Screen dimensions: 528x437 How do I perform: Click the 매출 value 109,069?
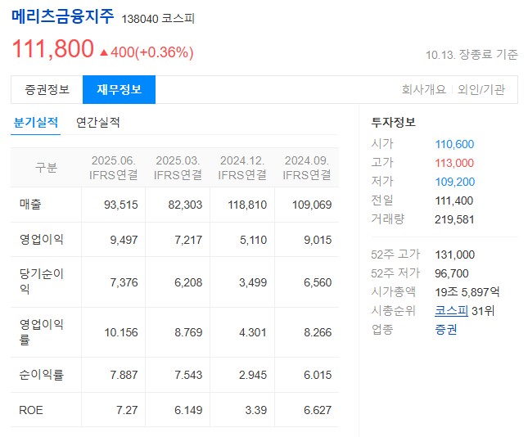point(312,205)
